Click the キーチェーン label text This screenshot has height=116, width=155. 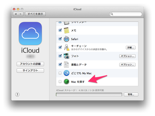(x=79, y=46)
